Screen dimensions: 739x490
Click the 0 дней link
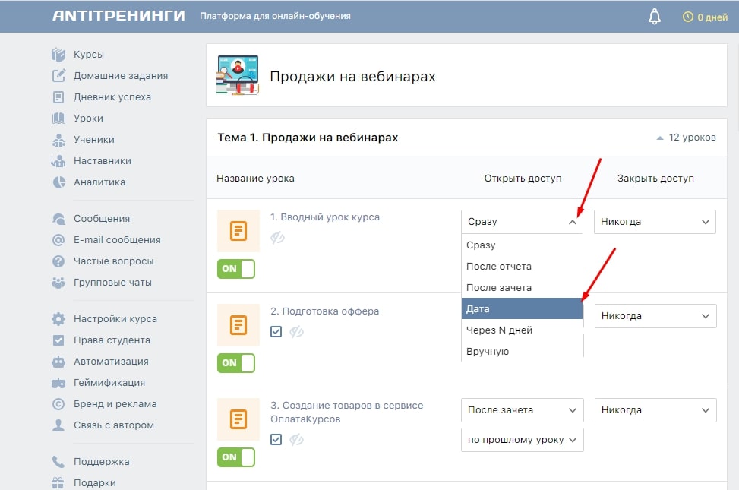point(712,17)
